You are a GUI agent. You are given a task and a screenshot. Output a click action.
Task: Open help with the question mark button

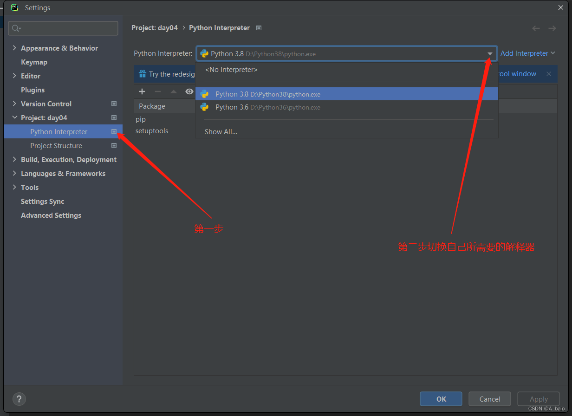tap(19, 399)
